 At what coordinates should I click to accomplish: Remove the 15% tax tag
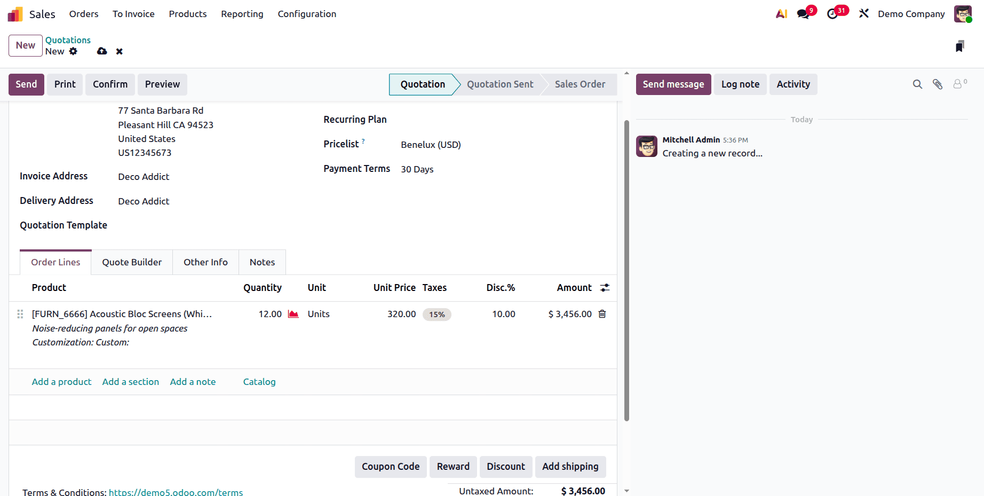coord(437,314)
